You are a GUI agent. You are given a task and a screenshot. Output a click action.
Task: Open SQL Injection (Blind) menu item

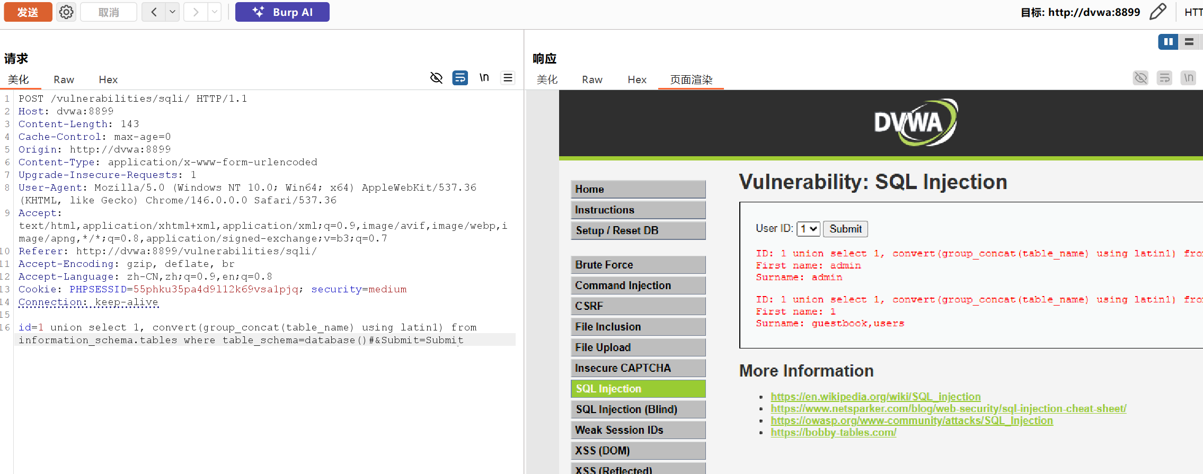coord(638,409)
